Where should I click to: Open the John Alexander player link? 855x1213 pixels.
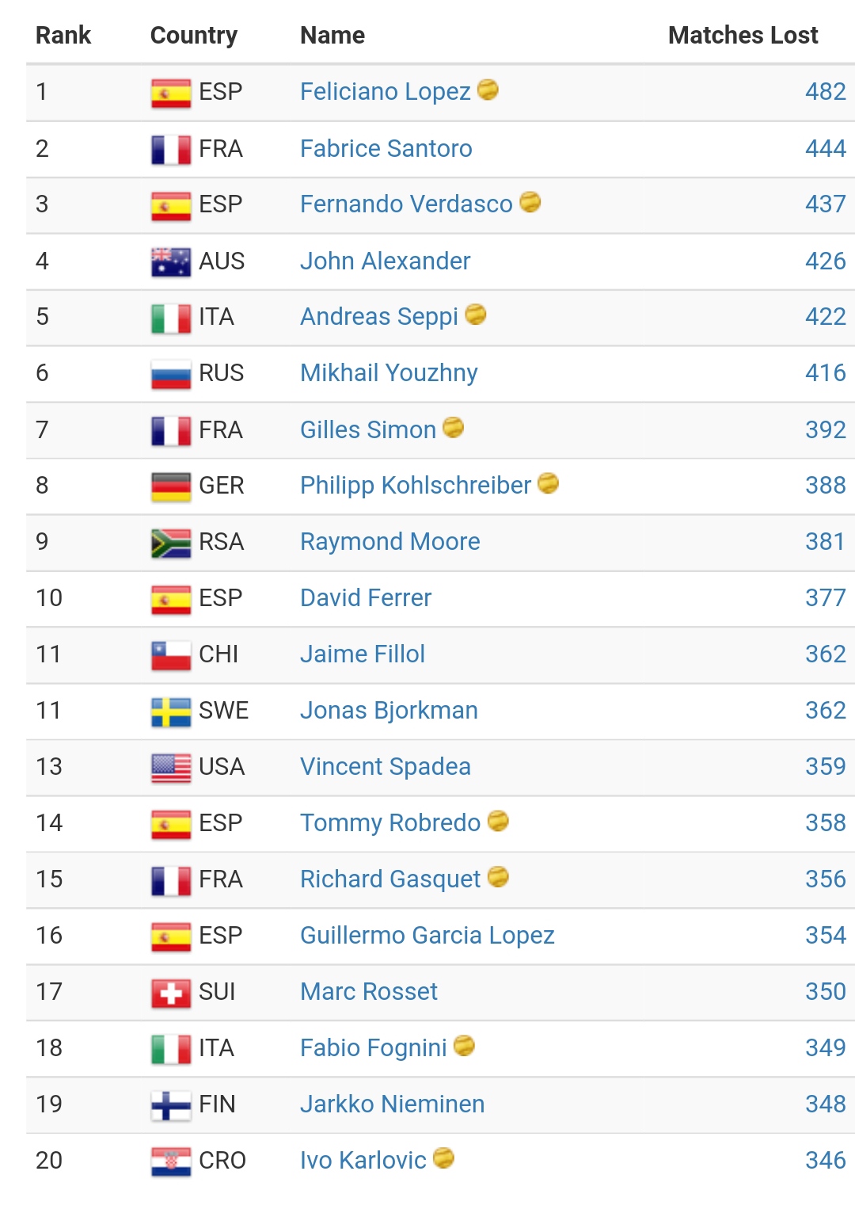pos(385,261)
